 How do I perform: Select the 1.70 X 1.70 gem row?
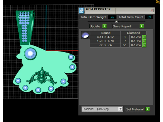pyautogui.click(x=118, y=41)
